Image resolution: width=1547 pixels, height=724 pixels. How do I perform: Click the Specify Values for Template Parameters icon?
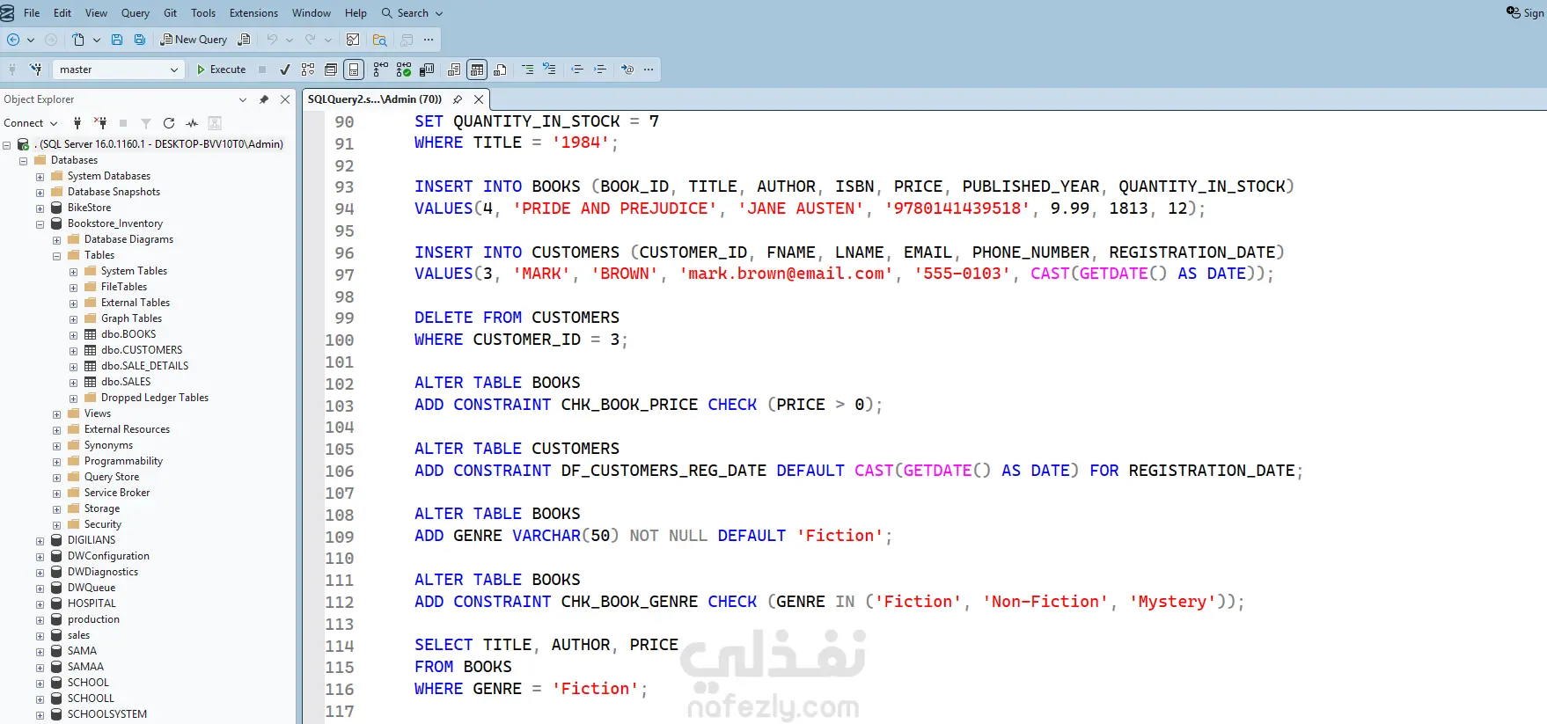(627, 69)
